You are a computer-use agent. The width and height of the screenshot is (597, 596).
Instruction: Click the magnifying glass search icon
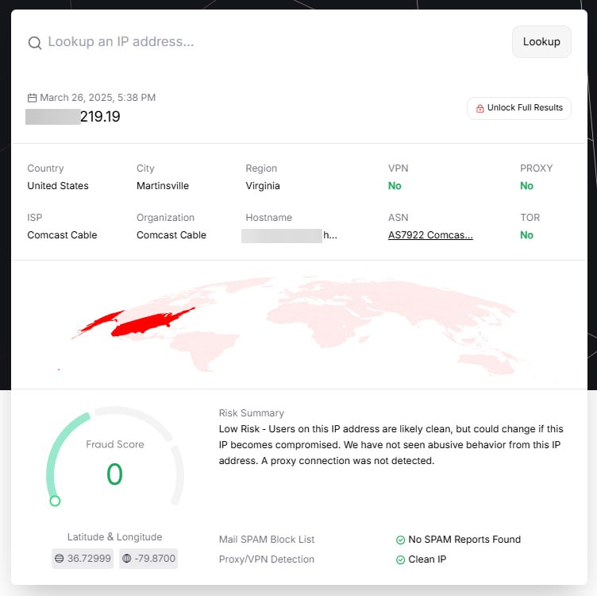[x=35, y=43]
